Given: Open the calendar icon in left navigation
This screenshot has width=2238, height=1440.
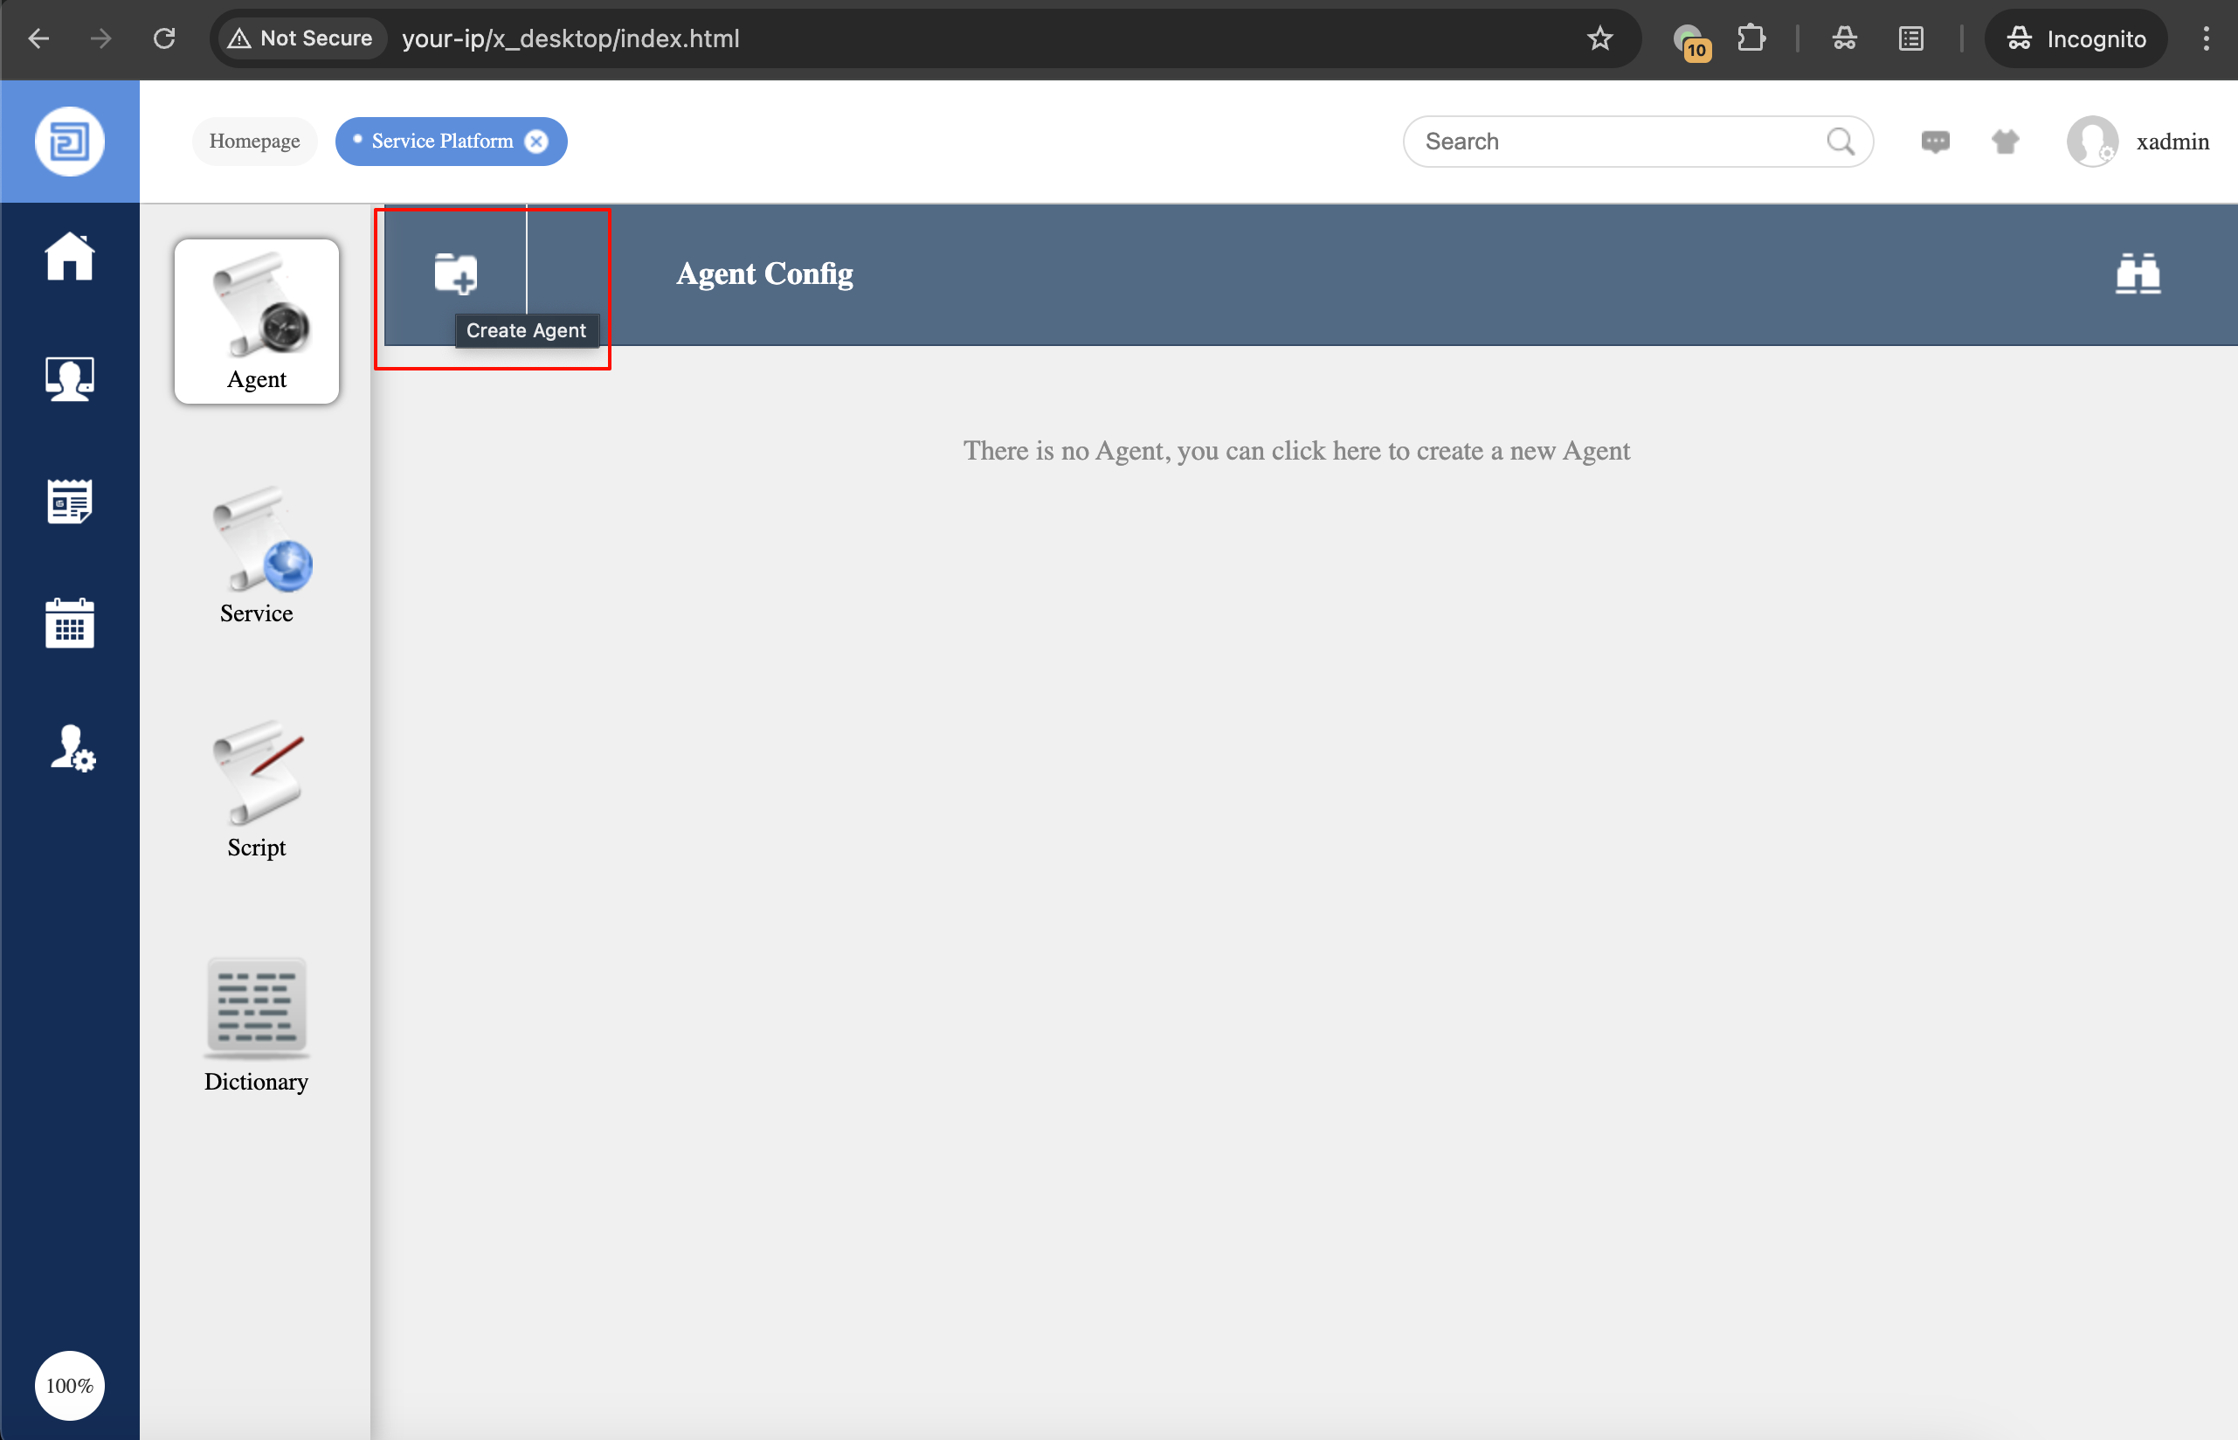Looking at the screenshot, I should pyautogui.click(x=69, y=623).
